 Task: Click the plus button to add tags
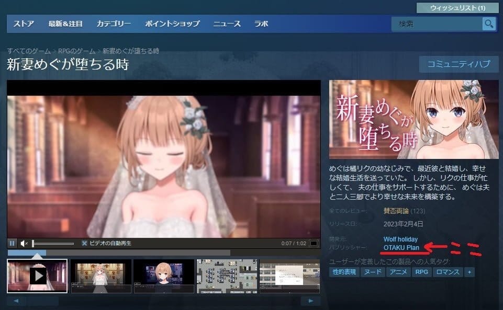469,272
